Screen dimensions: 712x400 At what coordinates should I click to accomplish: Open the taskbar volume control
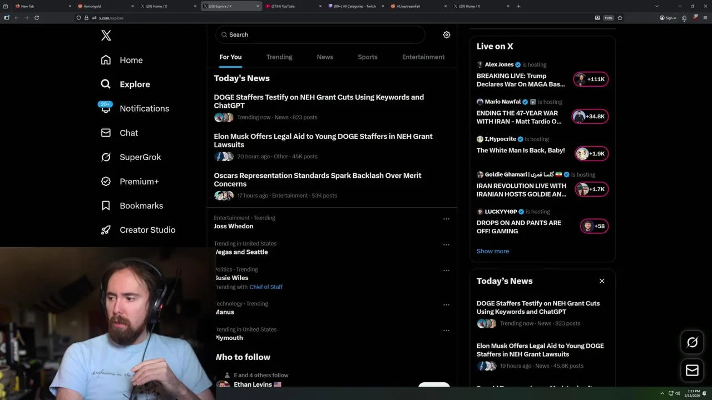678,393
